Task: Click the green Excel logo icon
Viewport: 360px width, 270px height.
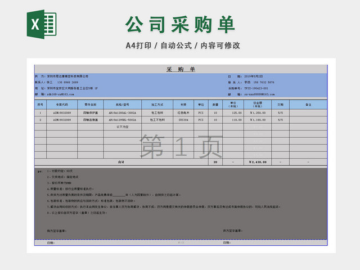Action: (x=42, y=24)
